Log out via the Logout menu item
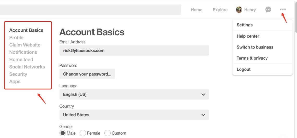This screenshot has height=138, width=297. click(243, 69)
